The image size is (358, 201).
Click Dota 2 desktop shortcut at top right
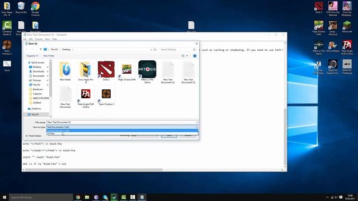tap(318, 7)
